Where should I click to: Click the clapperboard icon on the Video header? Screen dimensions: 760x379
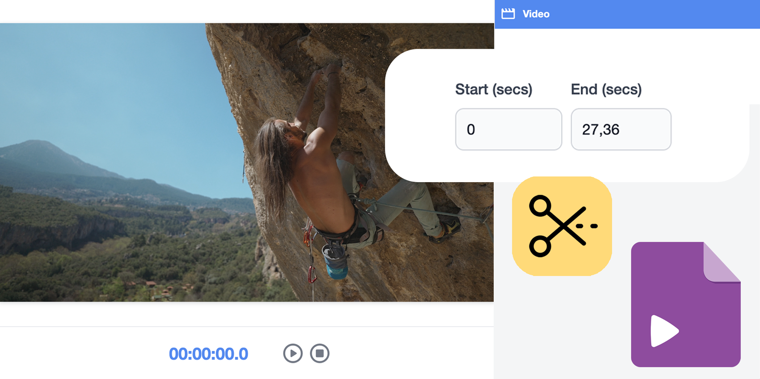pyautogui.click(x=508, y=13)
